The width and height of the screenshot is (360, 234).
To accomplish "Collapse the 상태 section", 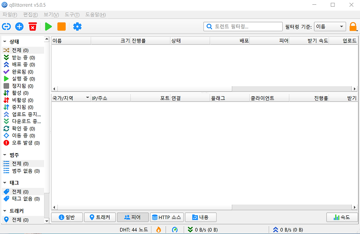I will [x=5, y=42].
